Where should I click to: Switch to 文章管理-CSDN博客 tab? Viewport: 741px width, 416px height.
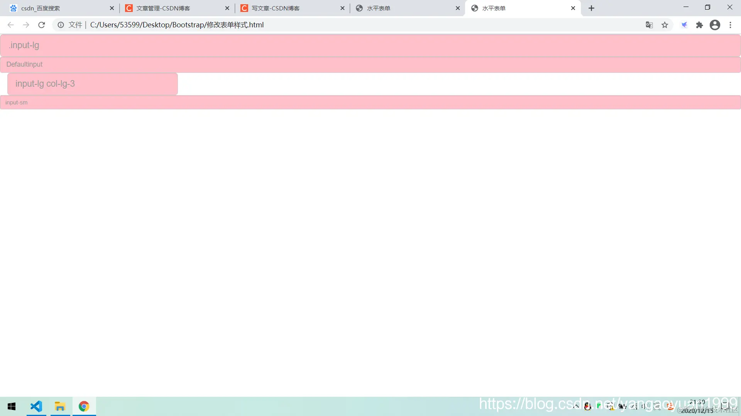point(174,8)
